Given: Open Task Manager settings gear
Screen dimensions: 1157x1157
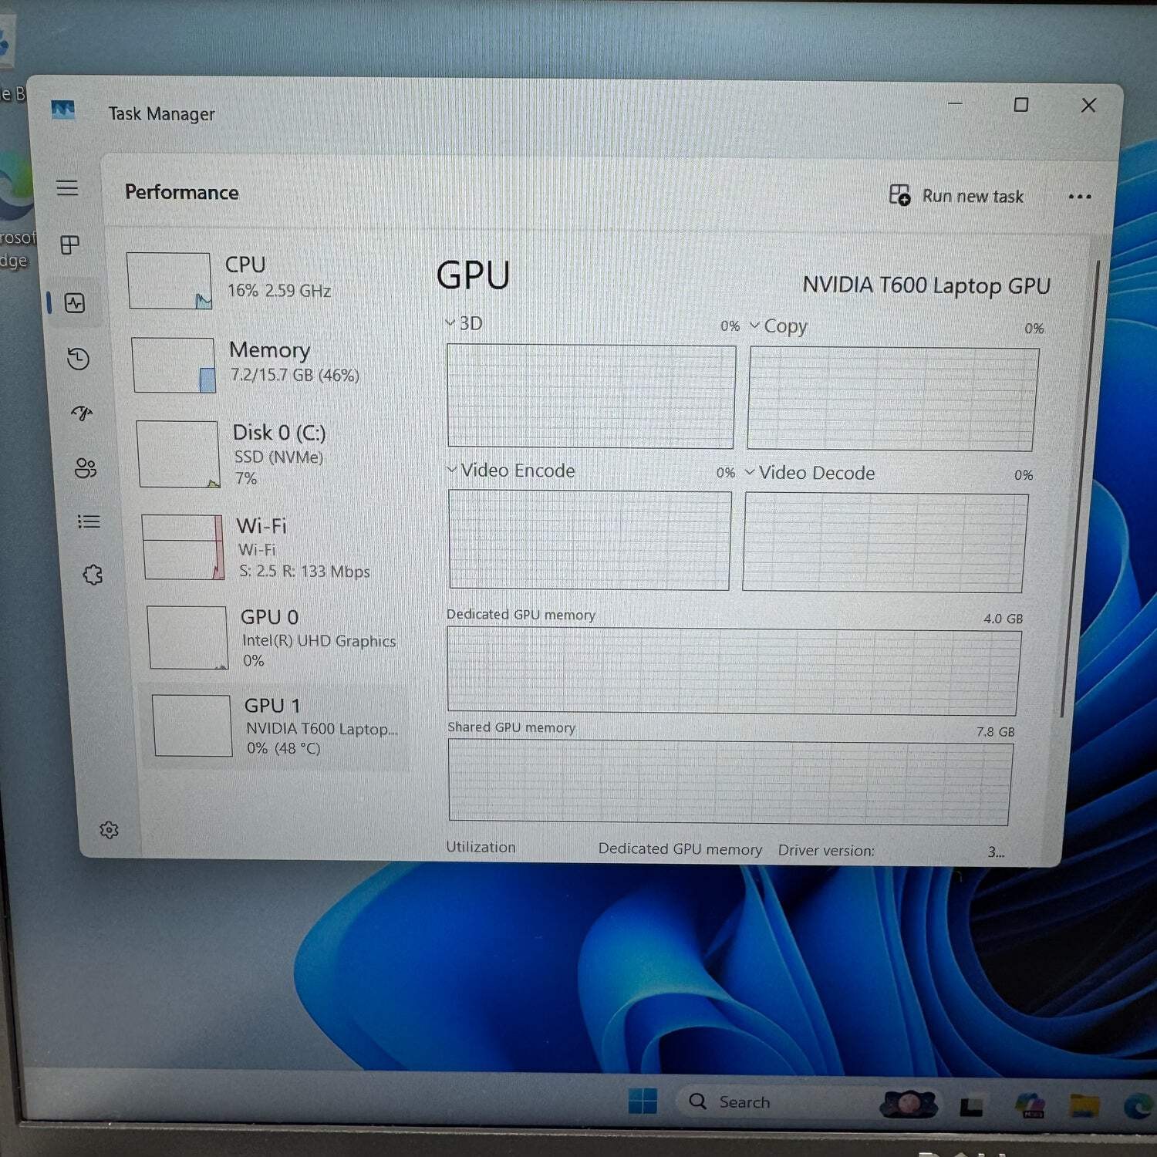Looking at the screenshot, I should (109, 830).
